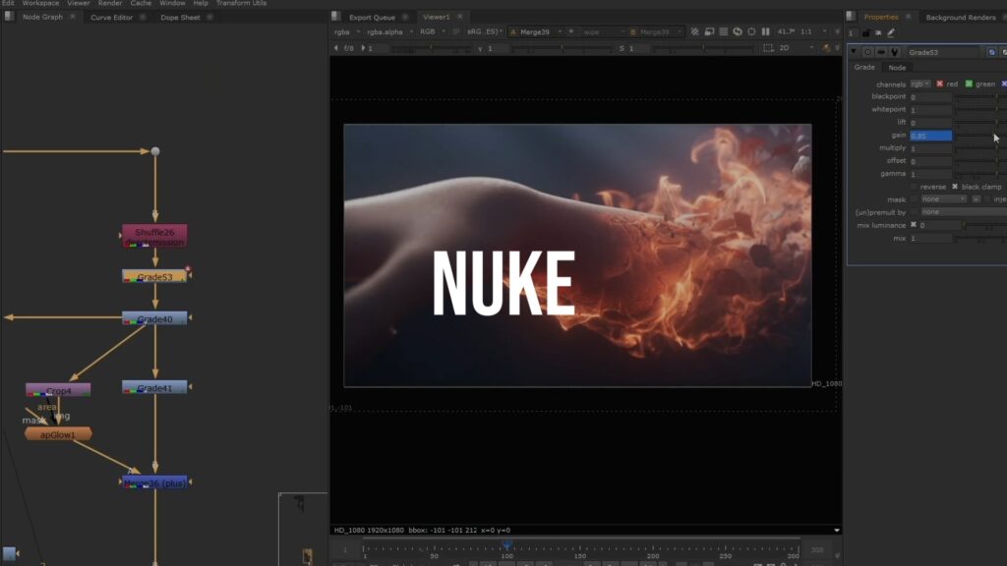This screenshot has height=566, width=1007.
Task: Open the RGB display mode dropdown
Action: [x=433, y=31]
